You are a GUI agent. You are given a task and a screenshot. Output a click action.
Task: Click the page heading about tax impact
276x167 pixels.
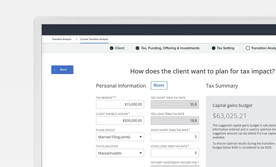click(x=202, y=71)
